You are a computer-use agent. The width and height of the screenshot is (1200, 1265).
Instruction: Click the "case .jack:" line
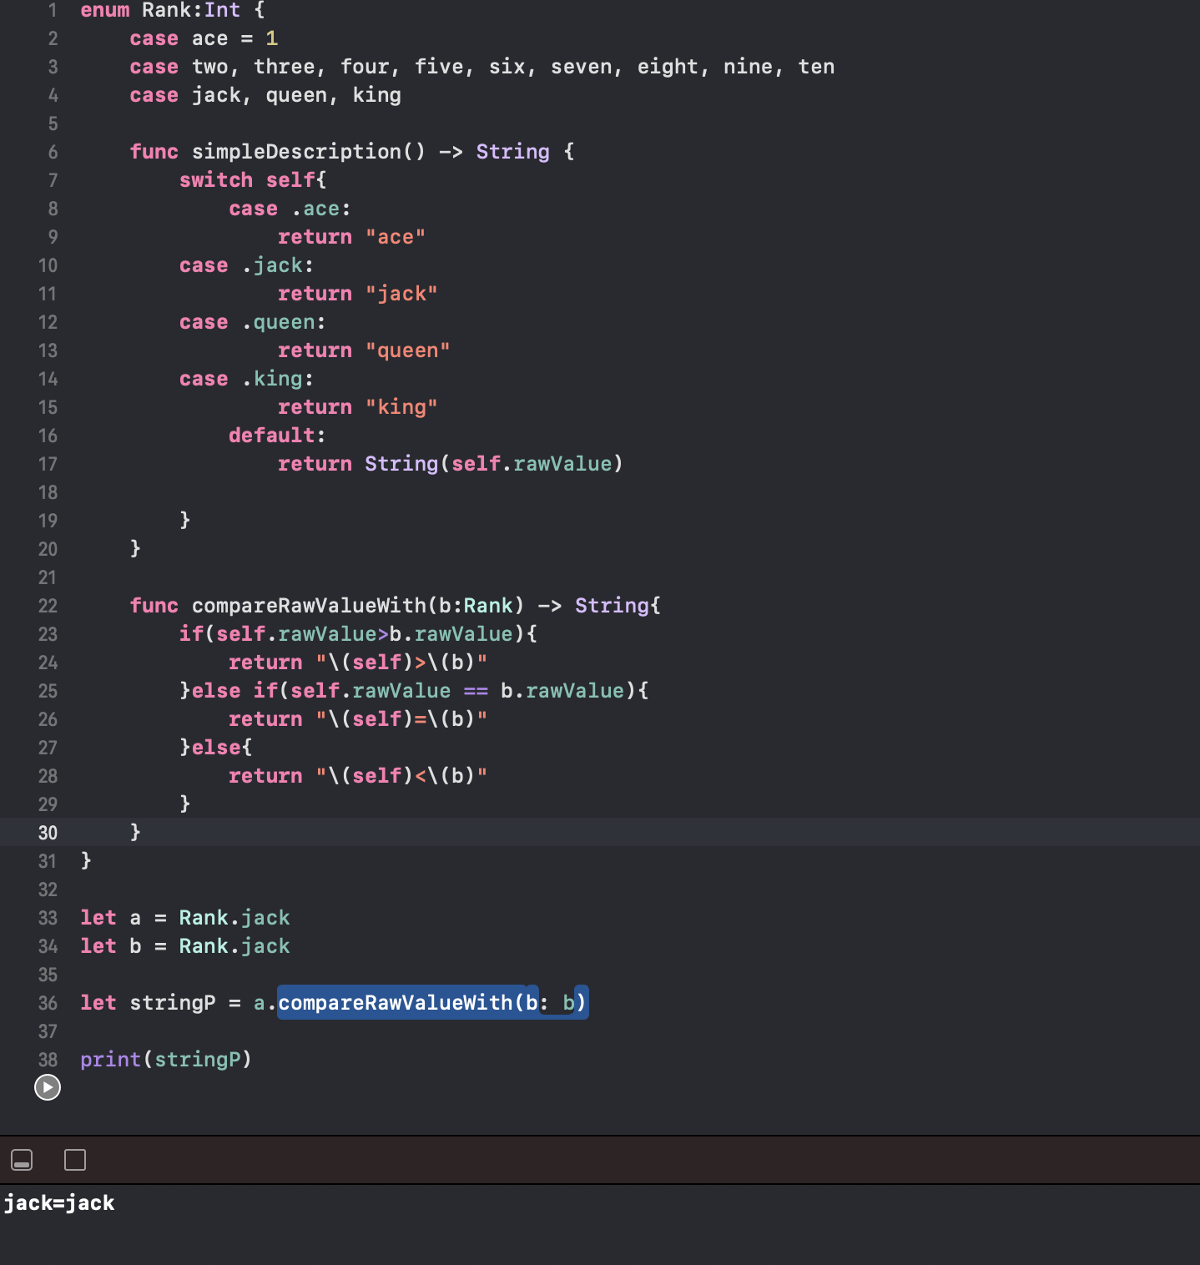click(x=247, y=265)
